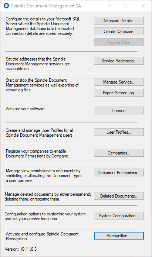Open Database Details dialog
152x257 pixels.
click(119, 21)
